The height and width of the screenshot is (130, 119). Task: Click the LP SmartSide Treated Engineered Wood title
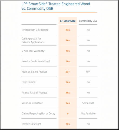point(56,6)
